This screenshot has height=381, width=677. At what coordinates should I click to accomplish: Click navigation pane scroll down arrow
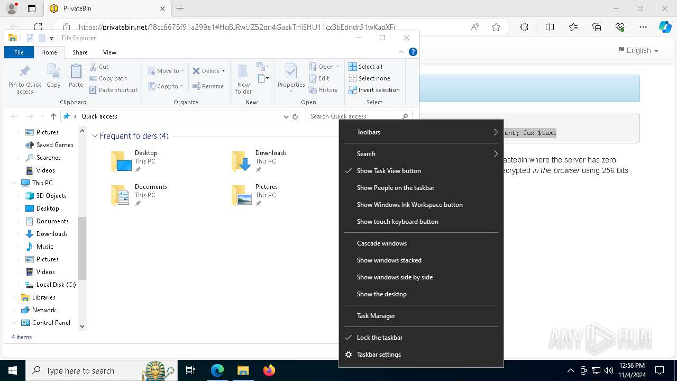point(82,326)
